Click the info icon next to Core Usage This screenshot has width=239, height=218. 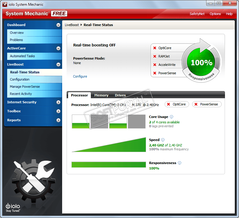click(x=171, y=117)
